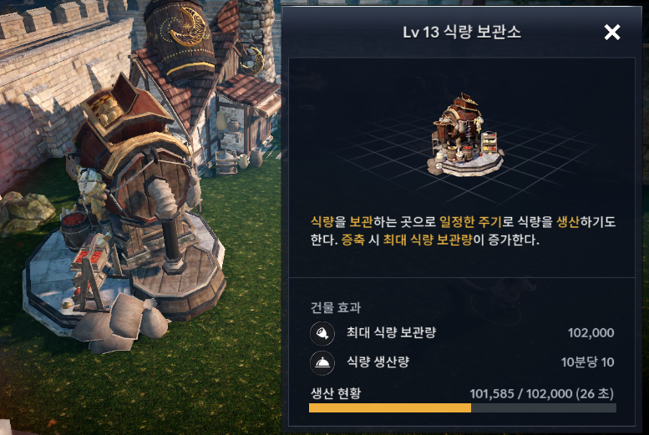This screenshot has width=649, height=435.
Task: Click the 식량 생산량 cloche icon
Action: [322, 363]
